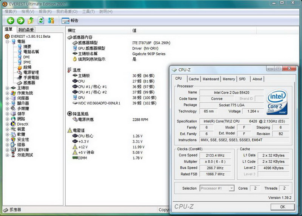302x216 pixels.
Task: Expand the 伺服器 tree node
Action: click(7, 98)
